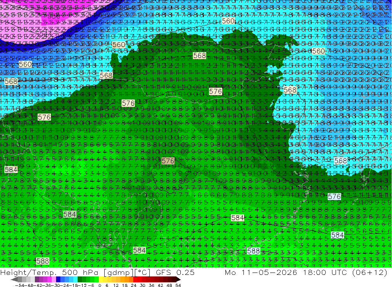Click the '-54' legend tick value
The height and width of the screenshot is (287, 392).
point(19,285)
